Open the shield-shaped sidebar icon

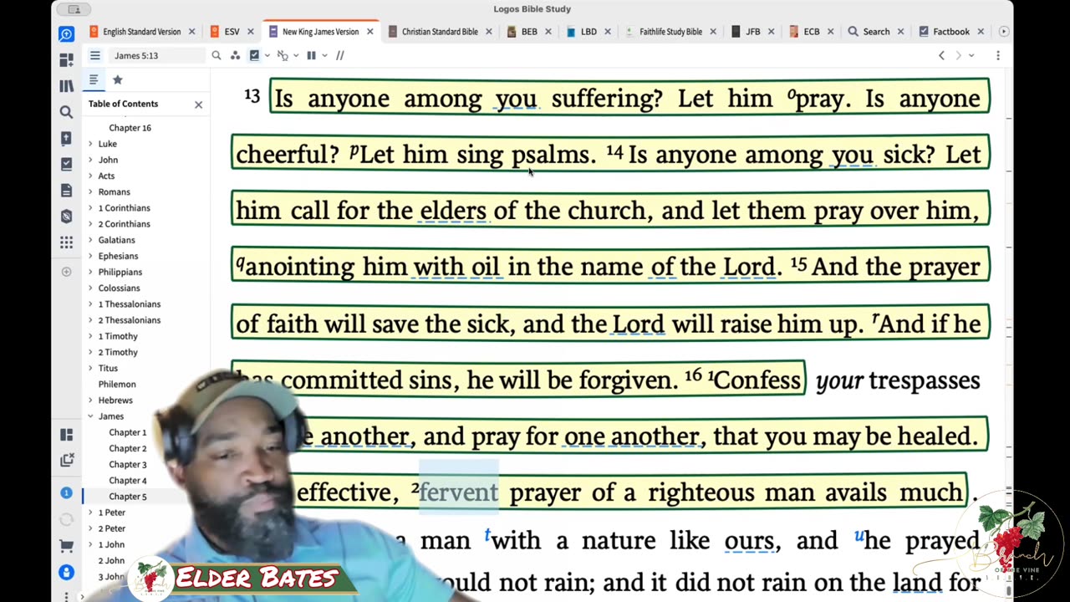coord(66,217)
